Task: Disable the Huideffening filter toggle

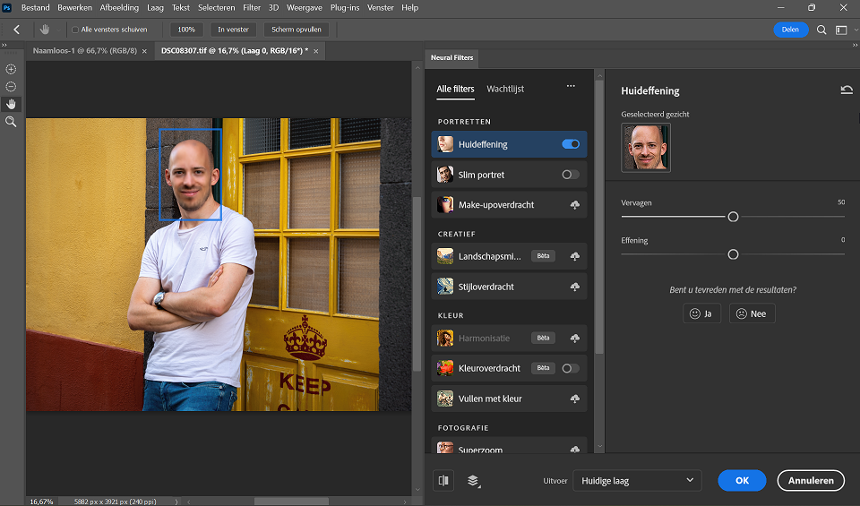Action: [x=570, y=144]
